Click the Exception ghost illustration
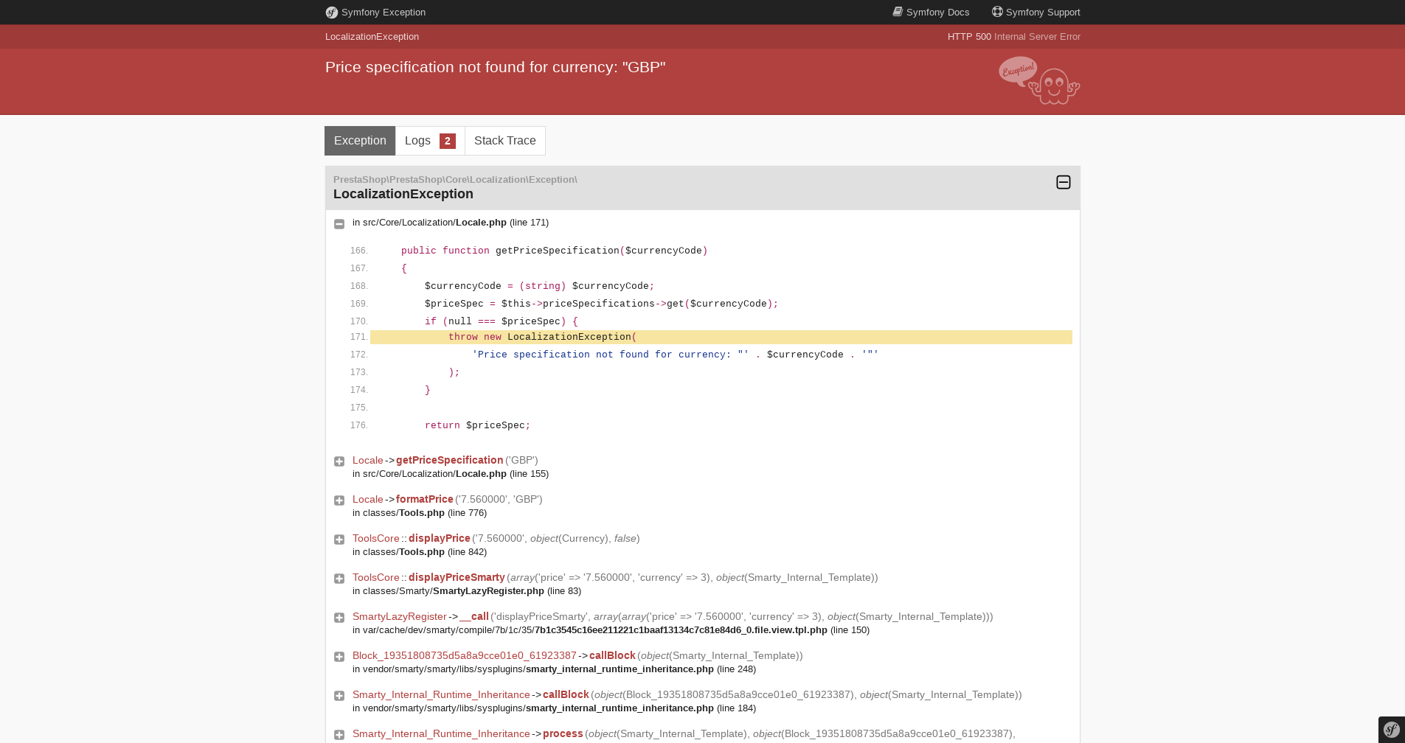Screen dimensions: 1405x743 click(1039, 80)
